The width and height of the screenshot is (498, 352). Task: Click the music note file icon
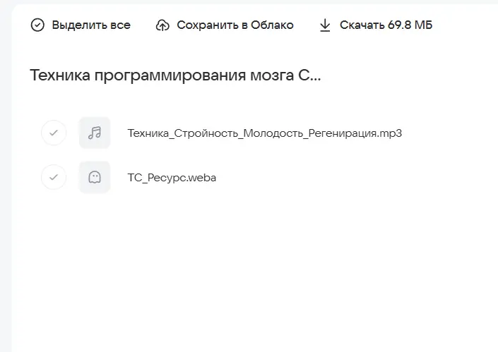tap(95, 133)
